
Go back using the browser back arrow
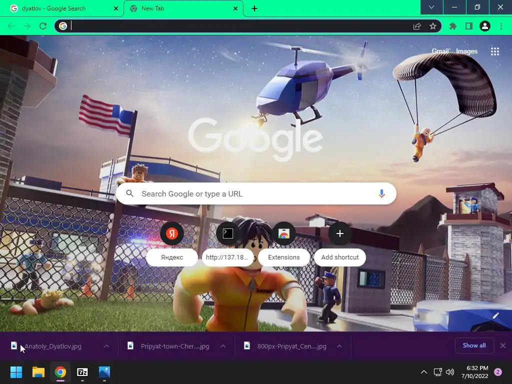[11, 26]
